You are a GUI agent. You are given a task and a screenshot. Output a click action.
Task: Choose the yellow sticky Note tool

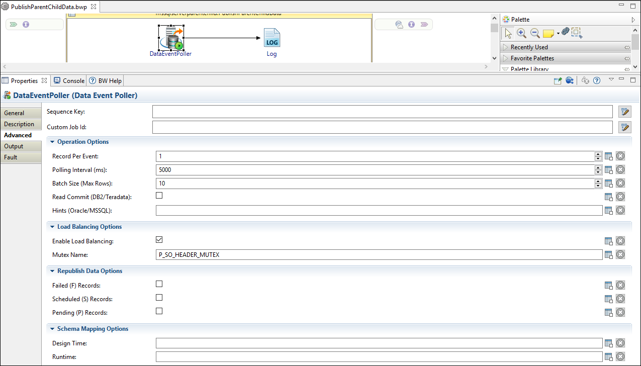[548, 34]
